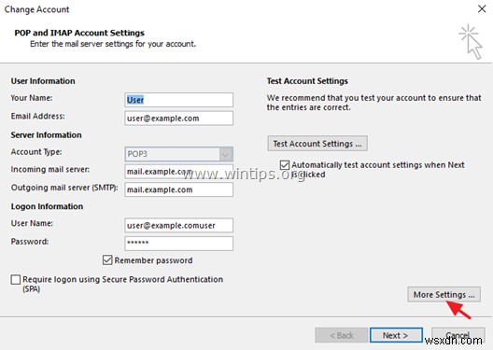
Task: Enable Require logon using Secure Password Authentication
Action: point(16,279)
